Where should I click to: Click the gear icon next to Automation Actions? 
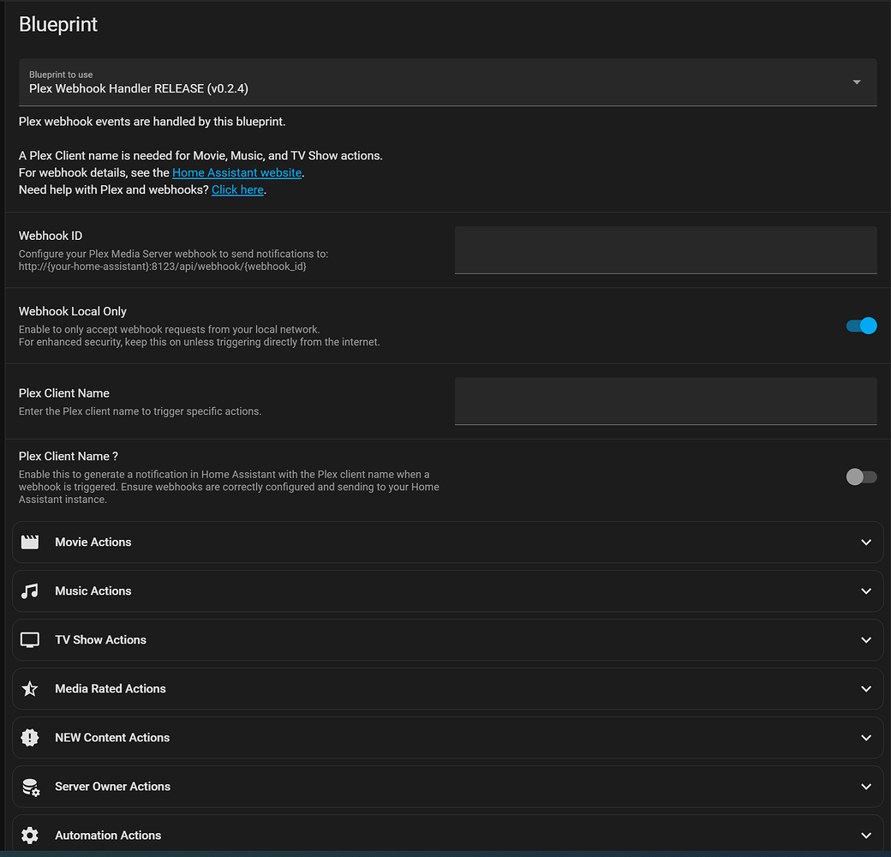point(30,835)
